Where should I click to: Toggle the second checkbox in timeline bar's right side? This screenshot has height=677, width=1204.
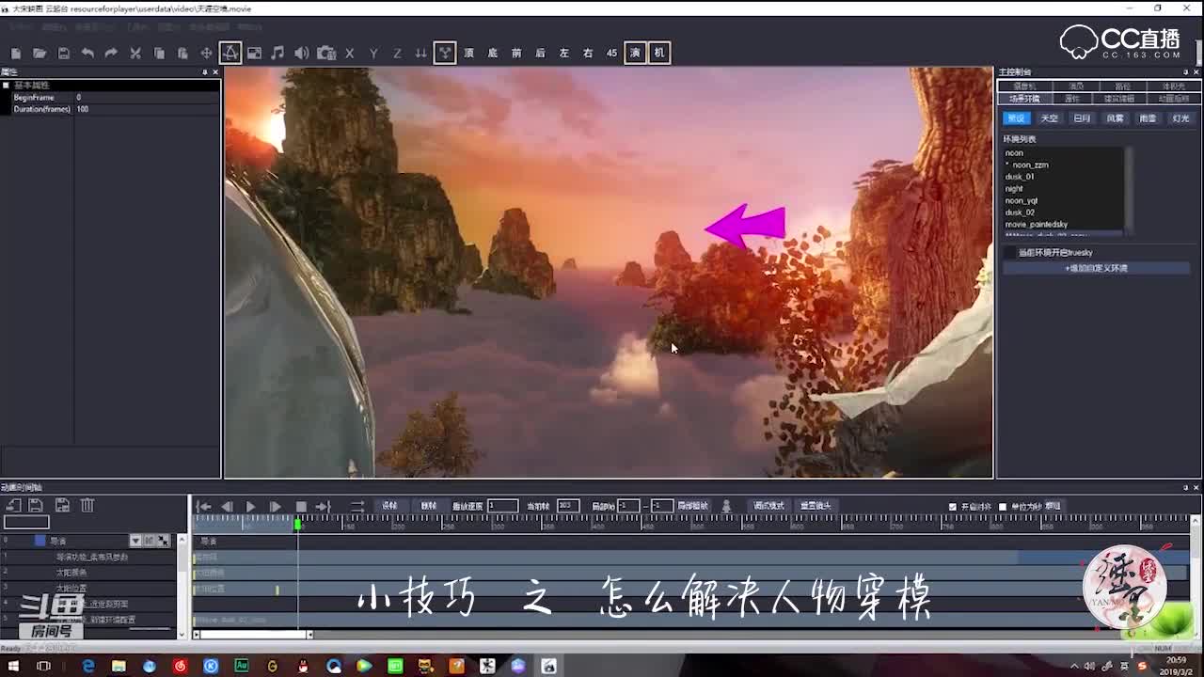(x=1003, y=507)
